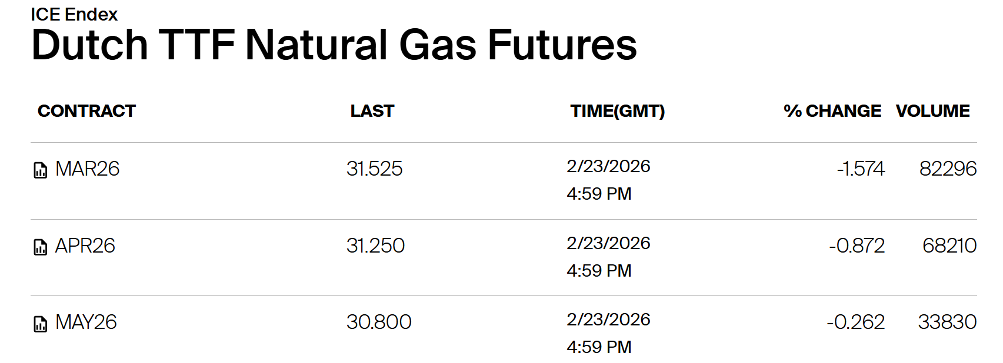Click the LAST column header
This screenshot has height=363, width=1003.
372,111
